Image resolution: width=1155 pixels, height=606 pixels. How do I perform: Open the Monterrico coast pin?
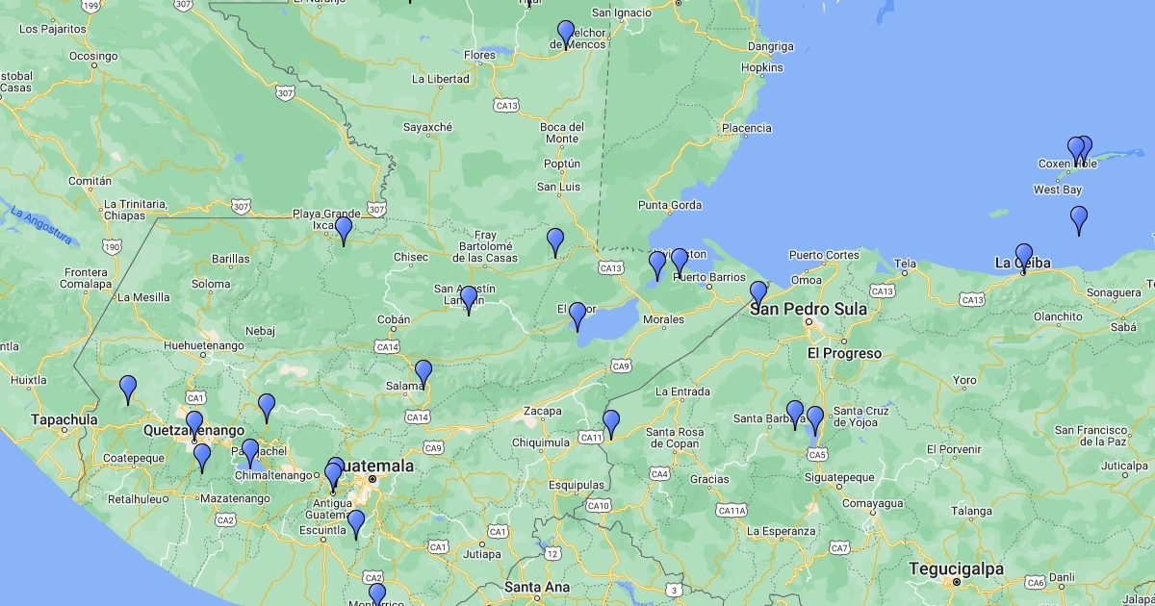point(377,595)
